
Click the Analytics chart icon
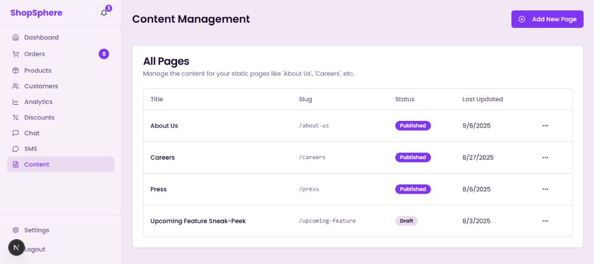tap(15, 102)
